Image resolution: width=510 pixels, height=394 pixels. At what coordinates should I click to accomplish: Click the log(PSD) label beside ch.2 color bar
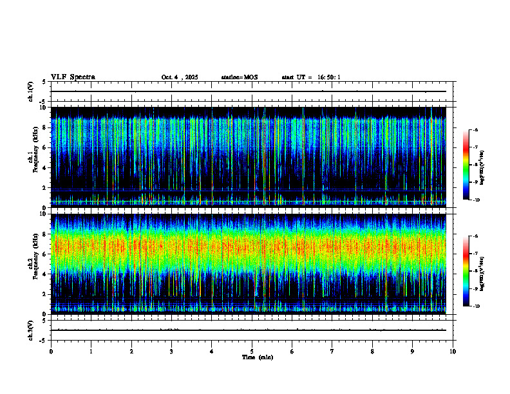(x=482, y=274)
